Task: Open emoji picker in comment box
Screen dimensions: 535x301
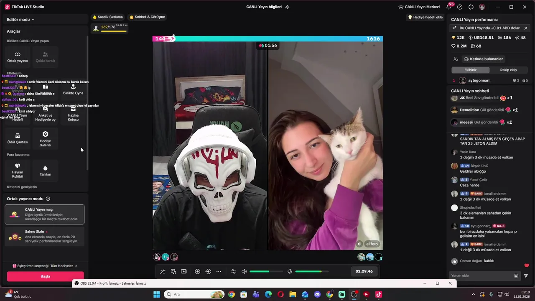Action: tap(516, 276)
